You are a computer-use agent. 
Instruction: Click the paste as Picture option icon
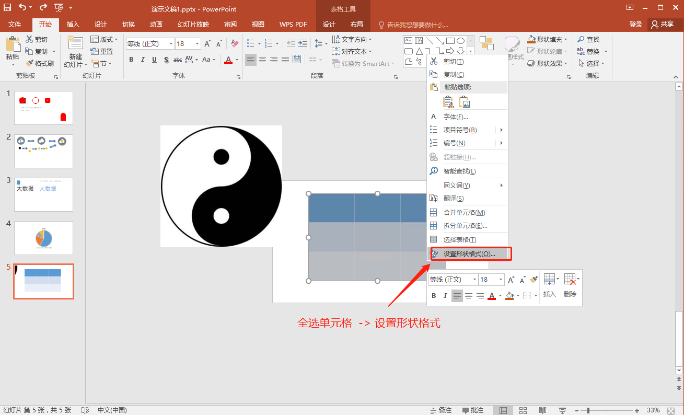[464, 102]
